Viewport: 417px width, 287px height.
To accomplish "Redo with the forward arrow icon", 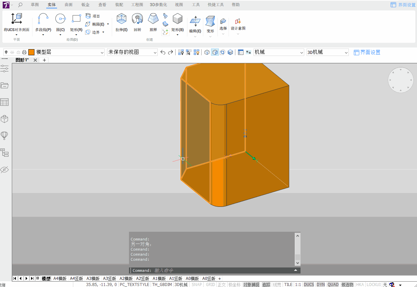I will (171, 52).
